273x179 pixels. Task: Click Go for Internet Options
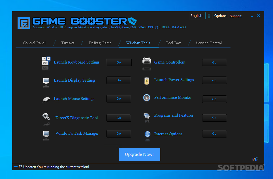point(214,134)
